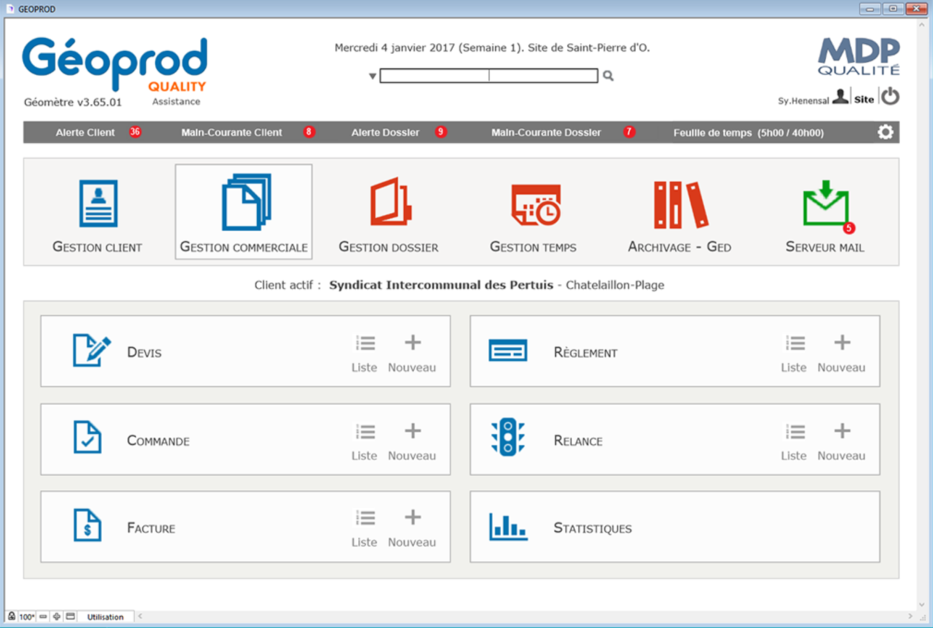This screenshot has width=933, height=628.
Task: Create a new Commande
Action: pos(412,441)
